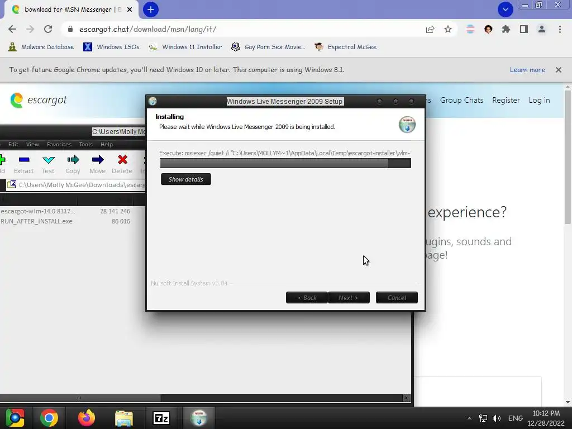Open Chrome from the taskbar
Image resolution: width=572 pixels, height=429 pixels.
pos(49,418)
